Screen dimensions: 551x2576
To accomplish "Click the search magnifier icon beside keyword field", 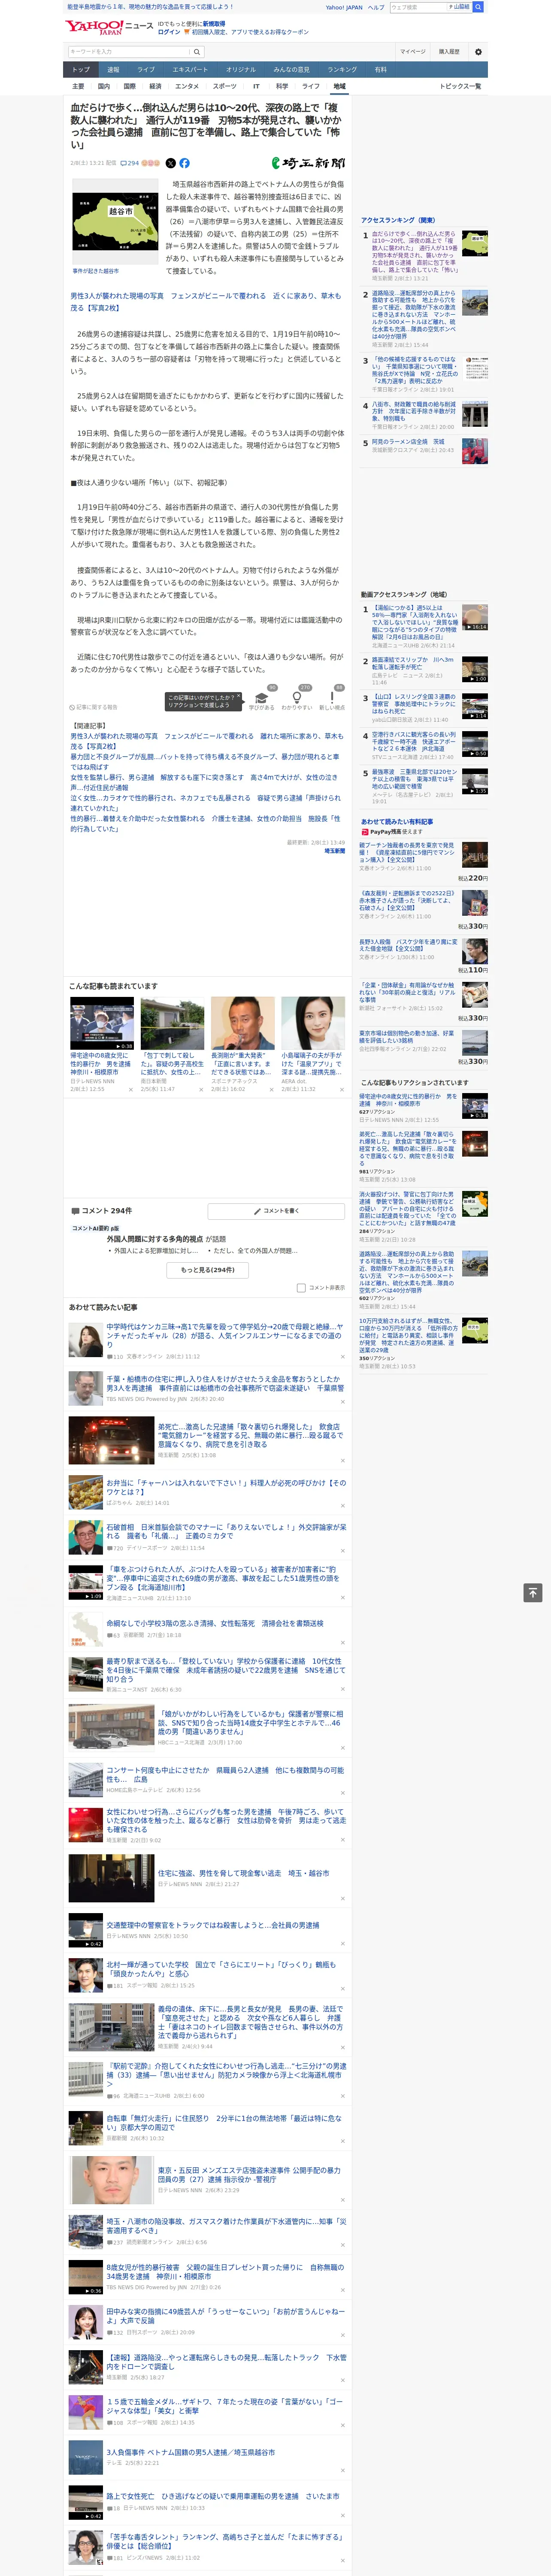I will [197, 52].
